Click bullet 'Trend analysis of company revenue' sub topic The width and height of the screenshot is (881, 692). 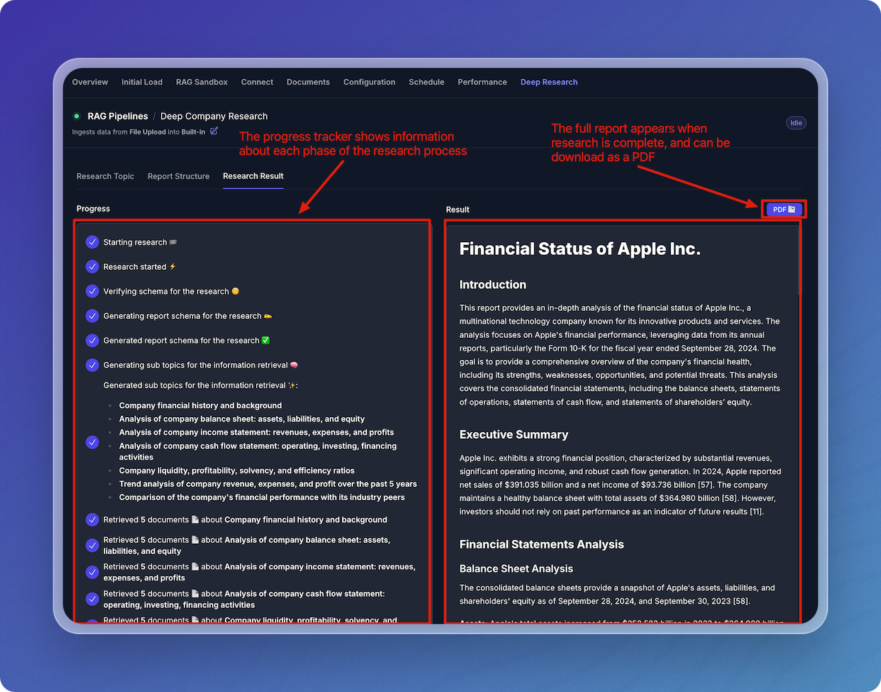pyautogui.click(x=268, y=484)
